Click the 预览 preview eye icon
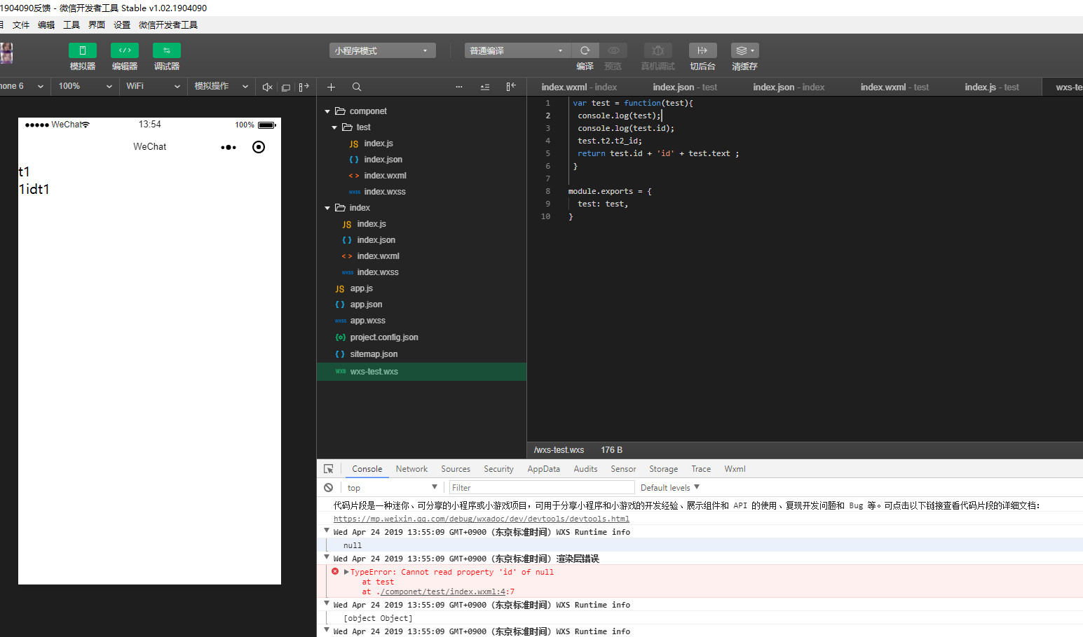 613,50
